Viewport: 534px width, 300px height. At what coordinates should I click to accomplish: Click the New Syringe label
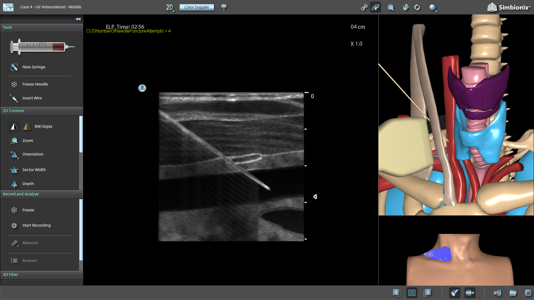pyautogui.click(x=34, y=67)
